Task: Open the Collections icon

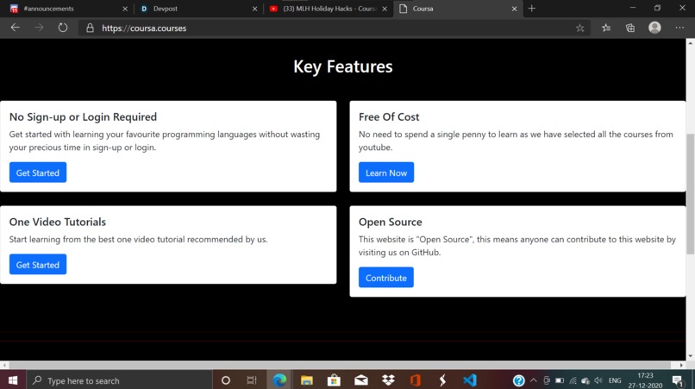Action: pos(629,28)
